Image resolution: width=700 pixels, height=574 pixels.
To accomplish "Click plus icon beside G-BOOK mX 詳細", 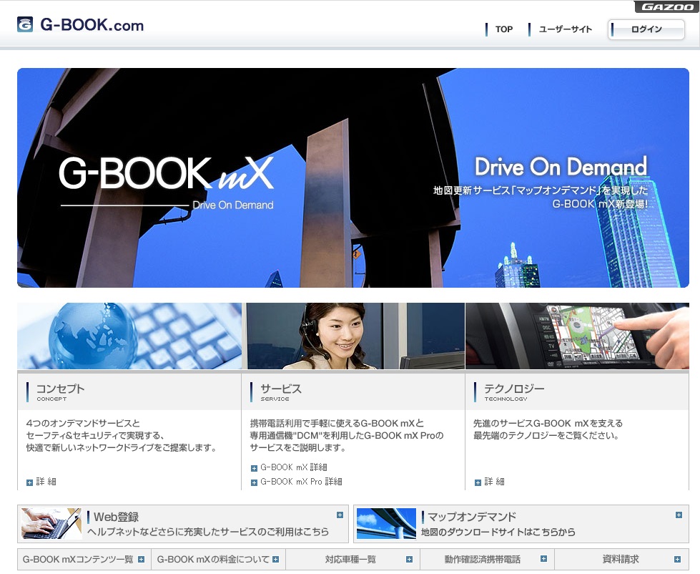I will point(254,468).
